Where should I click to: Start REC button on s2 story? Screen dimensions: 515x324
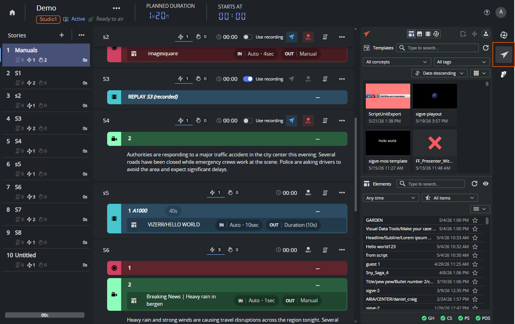[308, 37]
